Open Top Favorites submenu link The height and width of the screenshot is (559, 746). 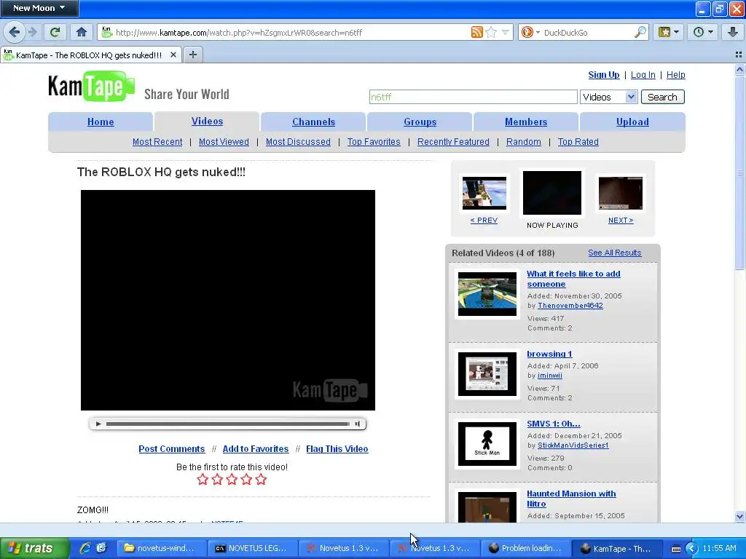[374, 142]
